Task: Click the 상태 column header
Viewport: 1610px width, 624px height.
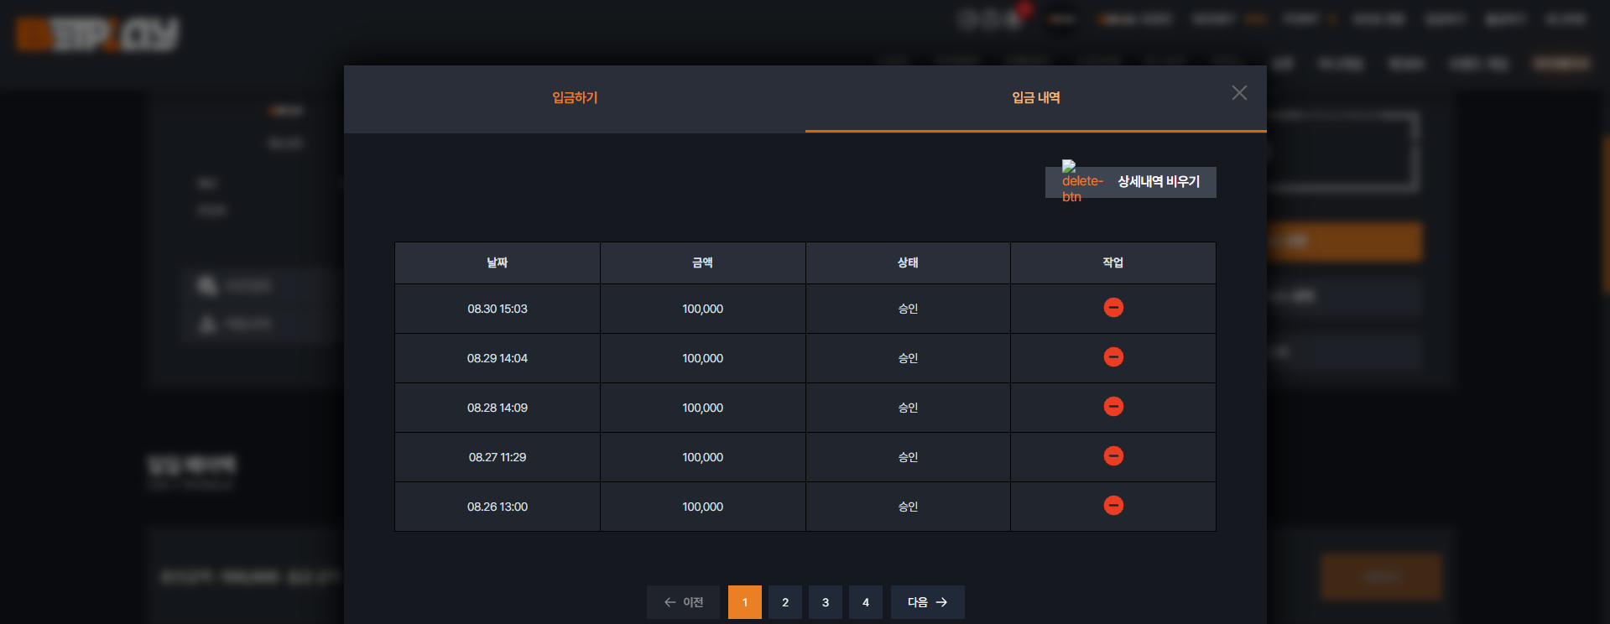Action: click(x=908, y=263)
